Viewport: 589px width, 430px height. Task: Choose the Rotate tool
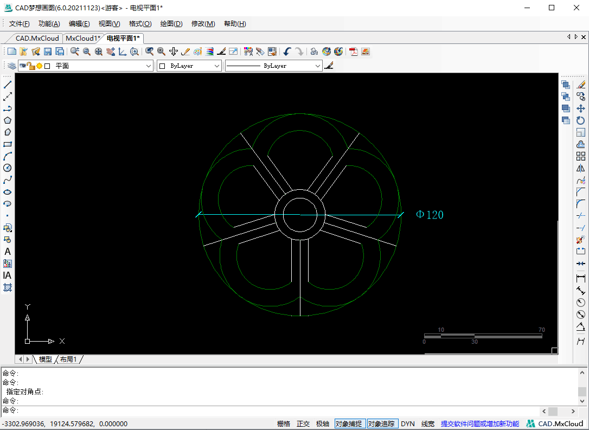[x=581, y=120]
